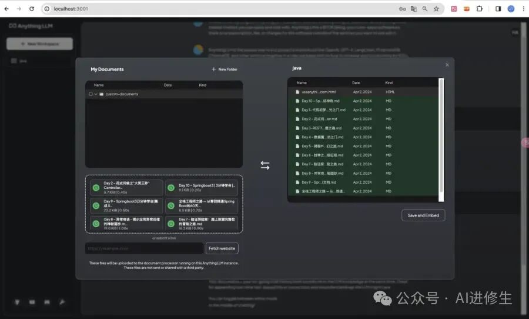
Task: Click the browser zoom magnifier icon
Action: 425,9
